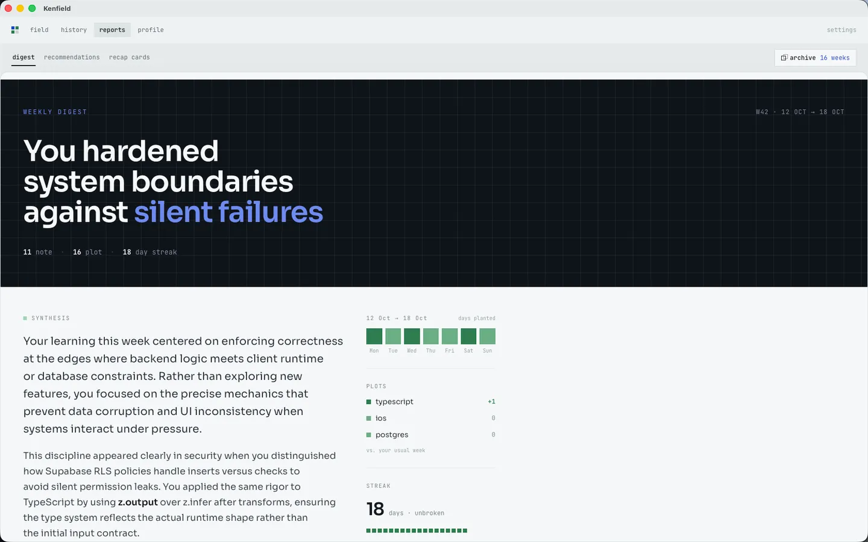The image size is (868, 542).
Task: Click the Thu day-planted square
Action: click(x=431, y=336)
